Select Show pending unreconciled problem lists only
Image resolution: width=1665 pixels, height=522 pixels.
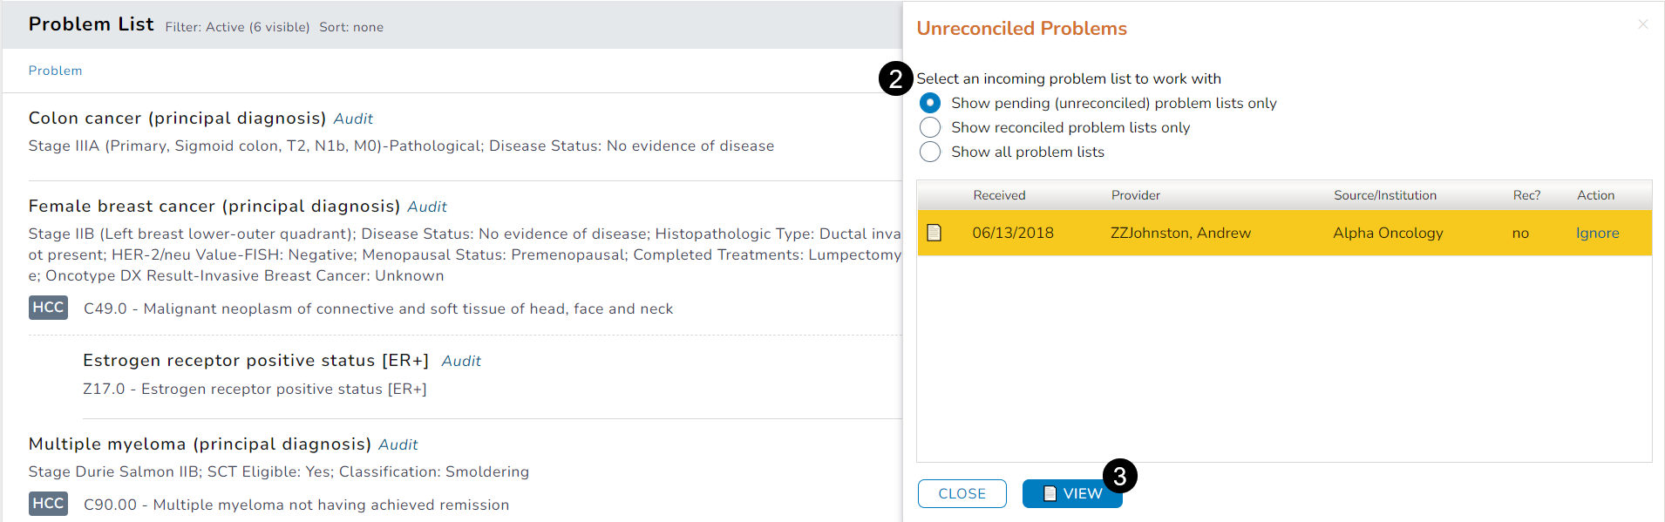tap(930, 103)
